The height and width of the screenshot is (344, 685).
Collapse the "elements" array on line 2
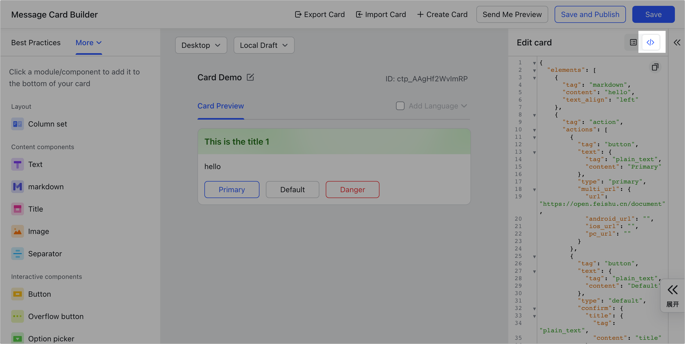point(534,70)
